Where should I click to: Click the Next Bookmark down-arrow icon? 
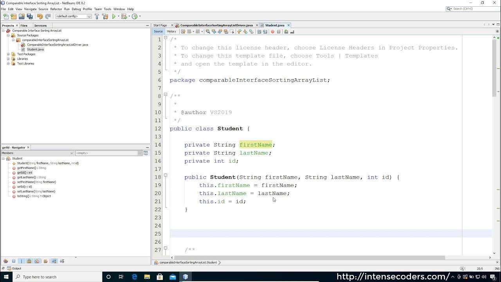(x=245, y=32)
